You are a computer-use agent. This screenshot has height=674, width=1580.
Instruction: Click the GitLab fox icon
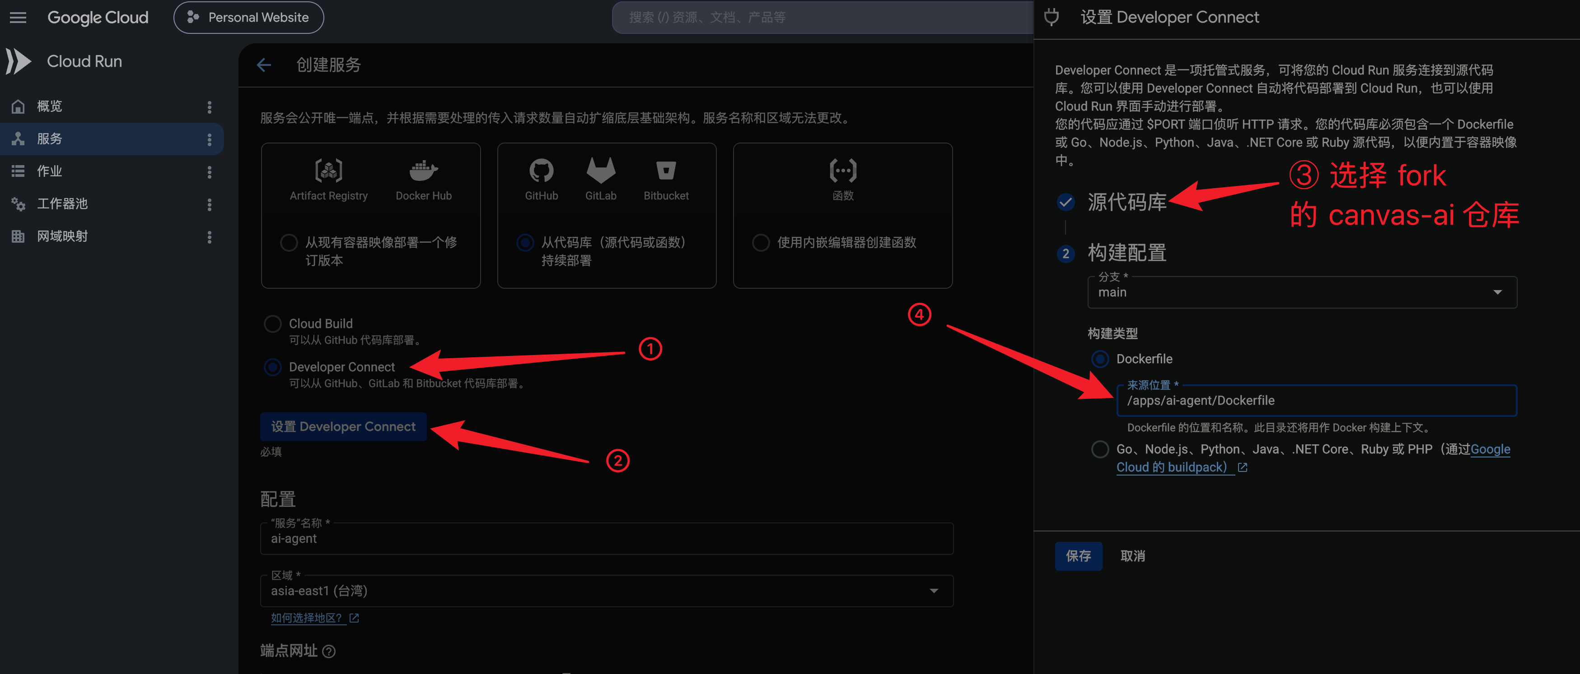(601, 171)
